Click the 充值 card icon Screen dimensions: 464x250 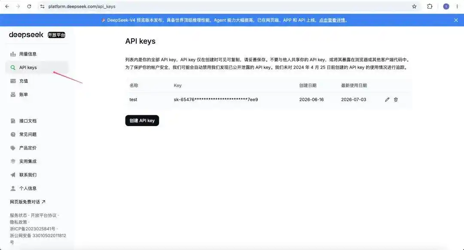[13, 81]
